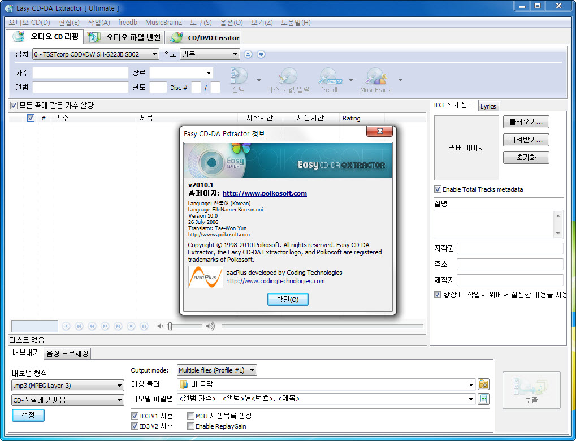This screenshot has height=441, width=576.
Task: Click the 초기화 button
Action: pos(526,158)
